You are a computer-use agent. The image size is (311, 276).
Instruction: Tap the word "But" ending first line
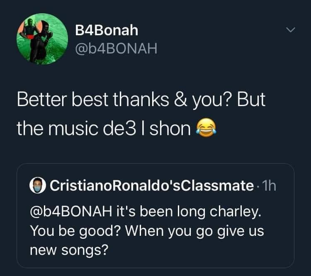coord(251,99)
